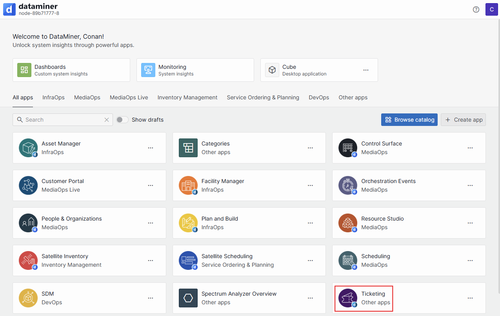Switch to Service Ordering & Planning tab
Screen dimensions: 500x316
point(263,97)
